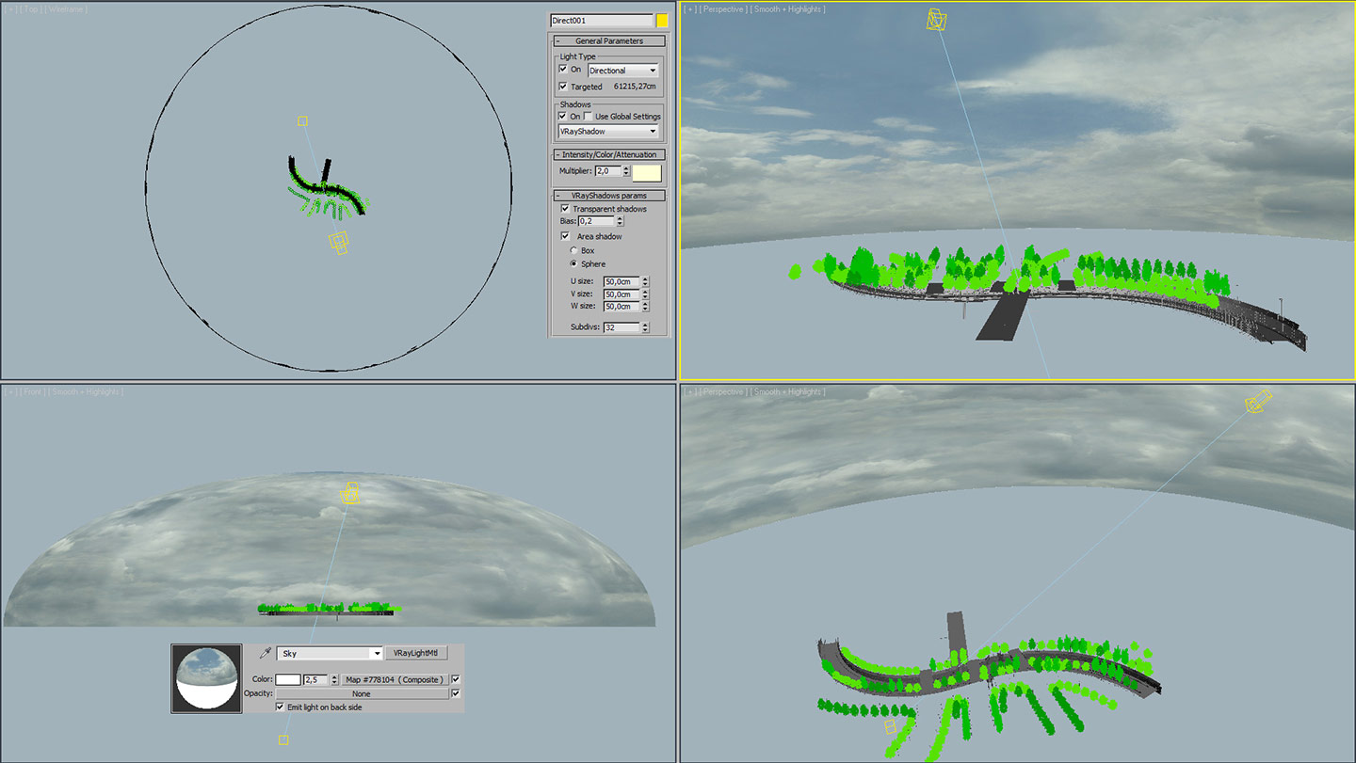Toggle the Area shadow checkbox
This screenshot has height=763, width=1356.
click(565, 236)
